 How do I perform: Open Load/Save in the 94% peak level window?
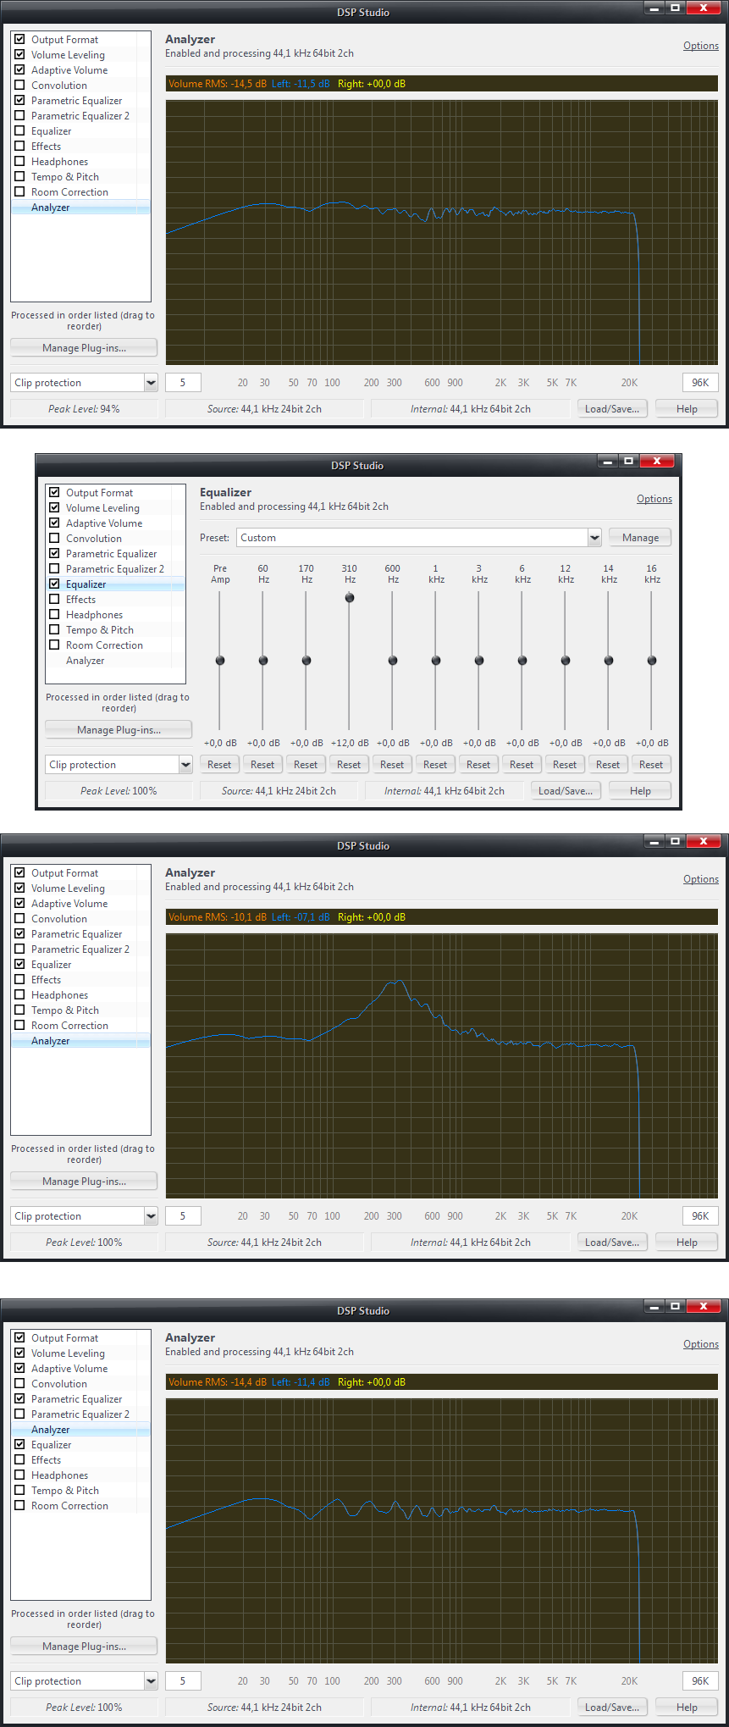click(x=612, y=409)
